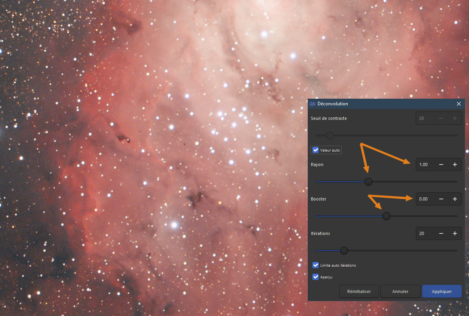Click the Rayon value field 1.00
The width and height of the screenshot is (469, 316).
pyautogui.click(x=425, y=164)
